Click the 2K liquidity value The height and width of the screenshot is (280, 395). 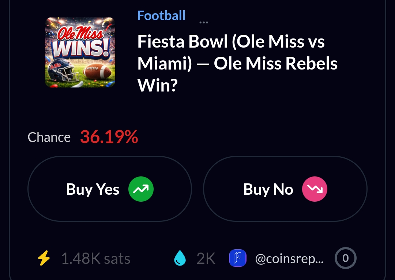point(206,259)
